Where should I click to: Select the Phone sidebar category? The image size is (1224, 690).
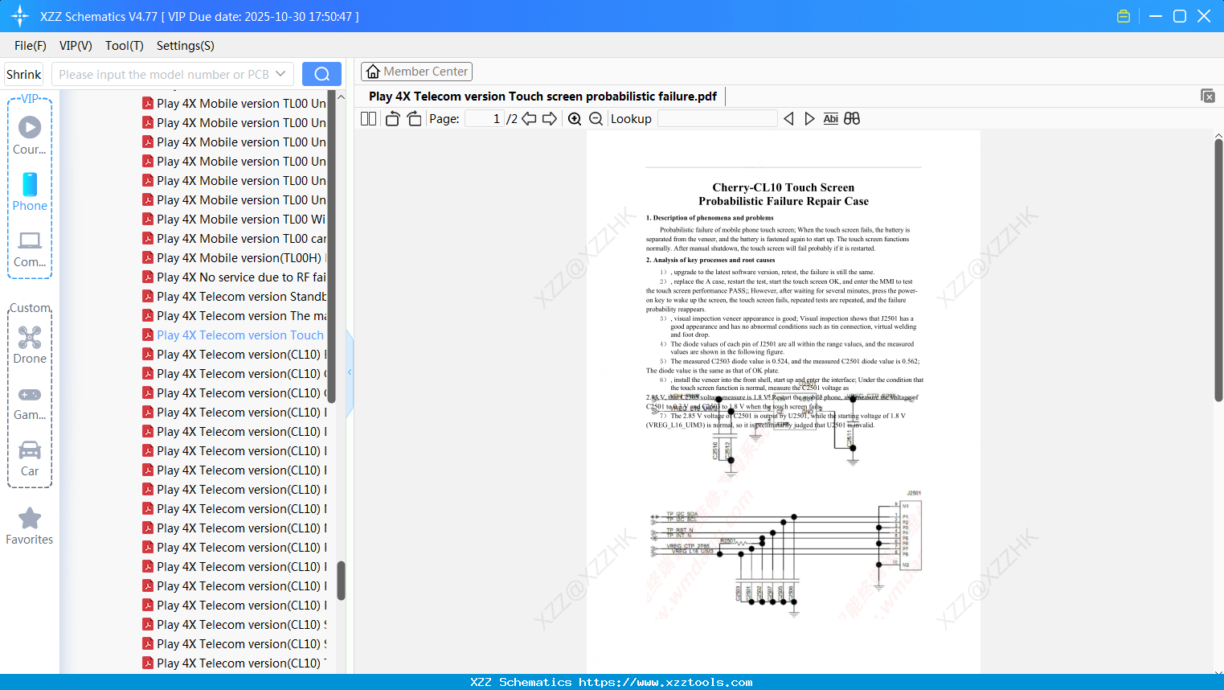tap(30, 192)
